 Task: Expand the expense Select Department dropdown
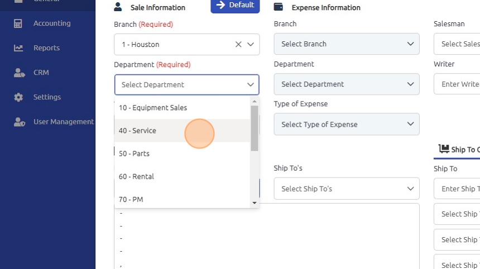pos(346,84)
